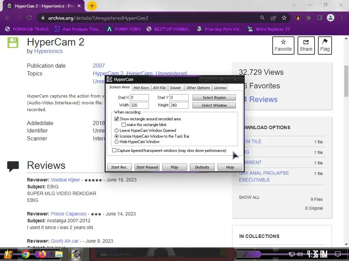
Task: Click the green floppy disk software icon
Action: 13,42
